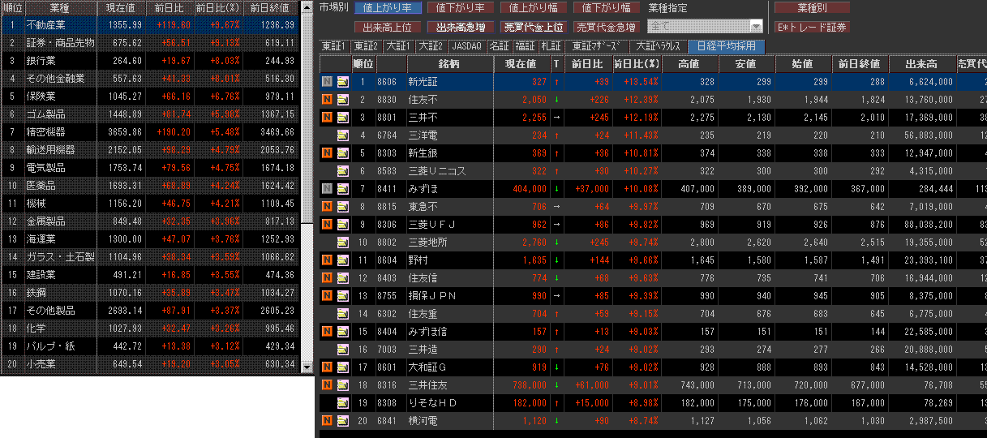
Task: Switch to the JASDAQ market tab
Action: [466, 46]
